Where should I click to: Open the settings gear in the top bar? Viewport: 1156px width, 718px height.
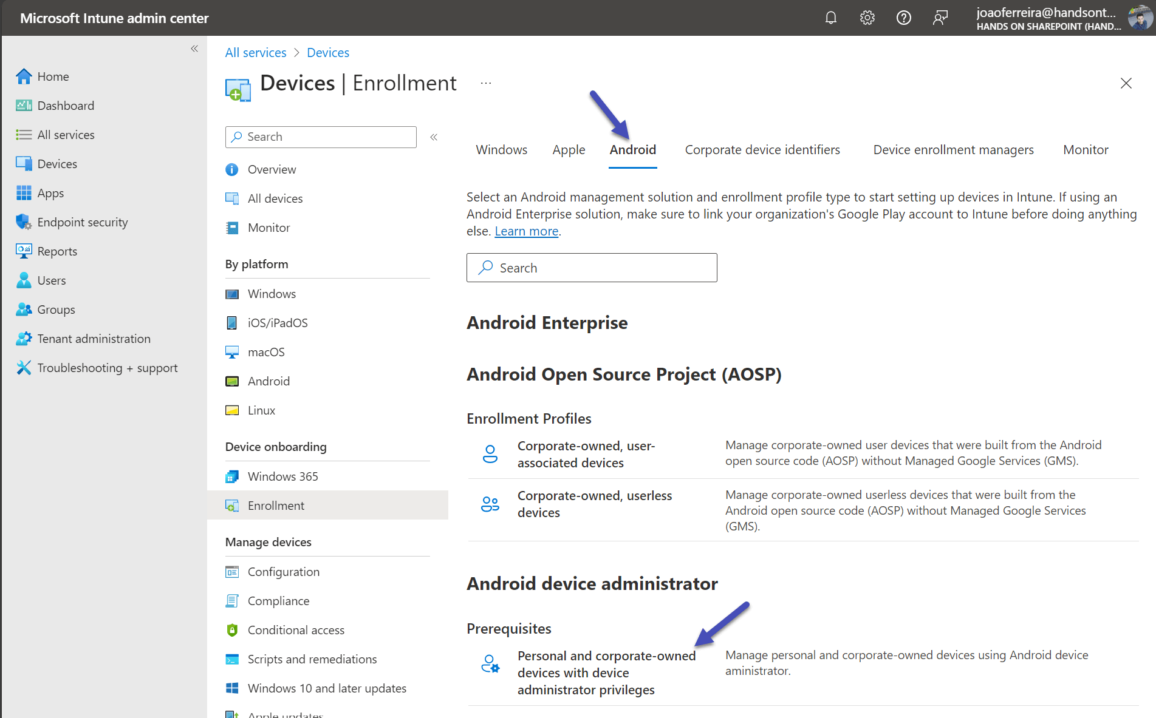[867, 18]
